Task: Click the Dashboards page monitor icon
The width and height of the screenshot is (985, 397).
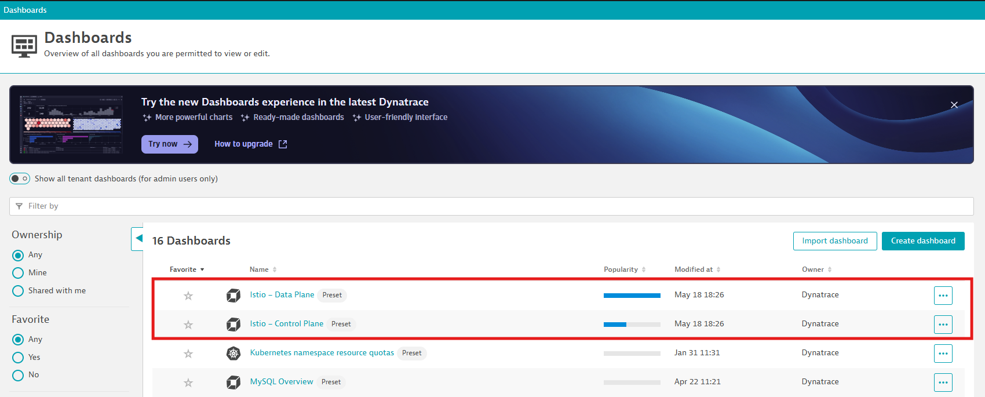Action: point(24,46)
